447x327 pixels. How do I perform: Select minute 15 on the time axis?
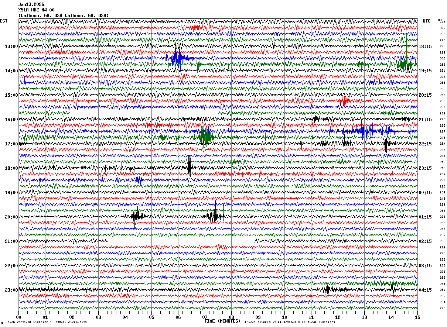[417, 317]
